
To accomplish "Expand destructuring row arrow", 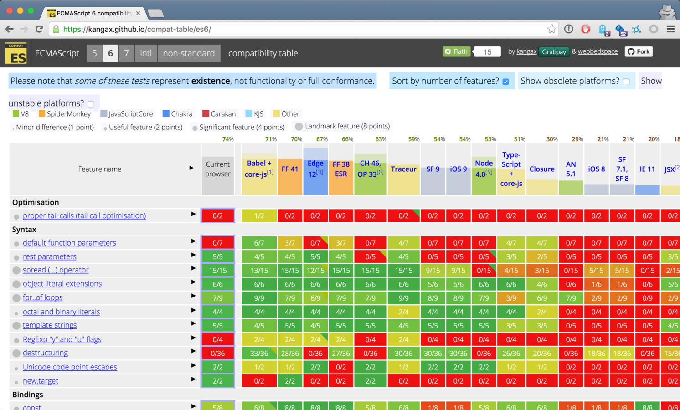I will click(x=193, y=351).
